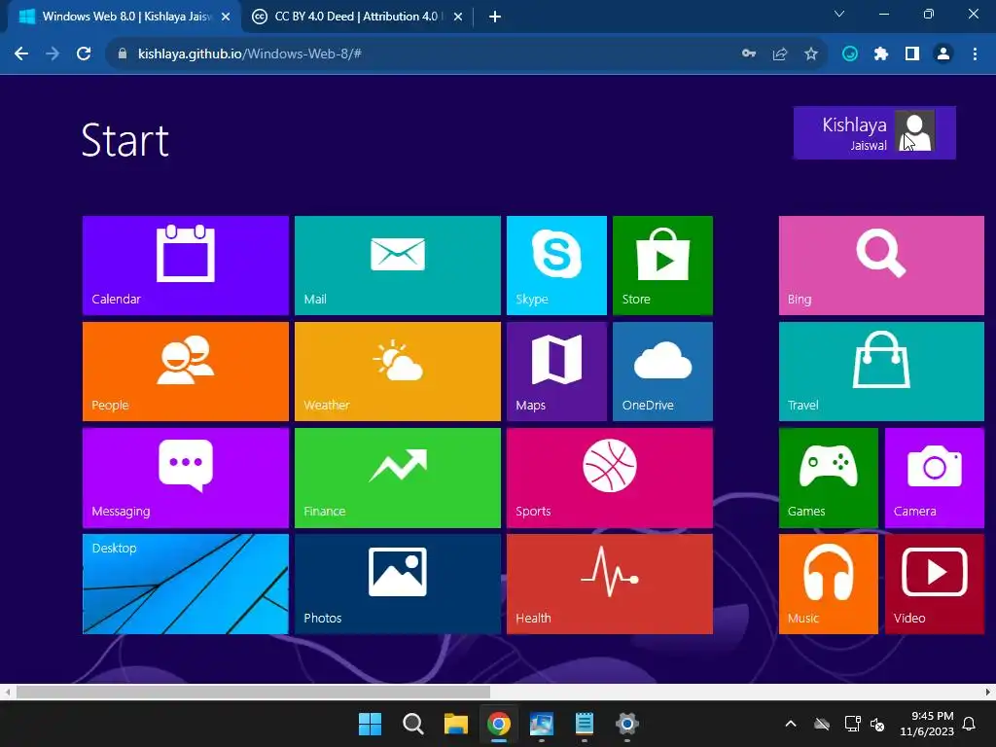Open taskbar Search
This screenshot has height=747, width=996.
pyautogui.click(x=412, y=724)
